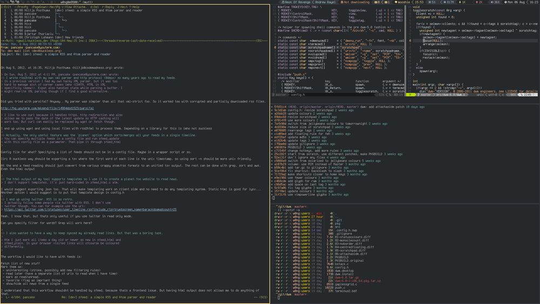540x304 pixels.
Task: Click 01-statuscolours.diff in the file listing
Action: 353,237
